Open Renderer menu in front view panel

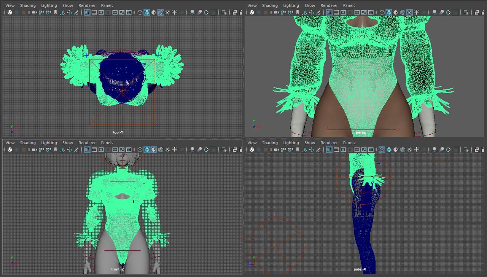click(x=87, y=143)
